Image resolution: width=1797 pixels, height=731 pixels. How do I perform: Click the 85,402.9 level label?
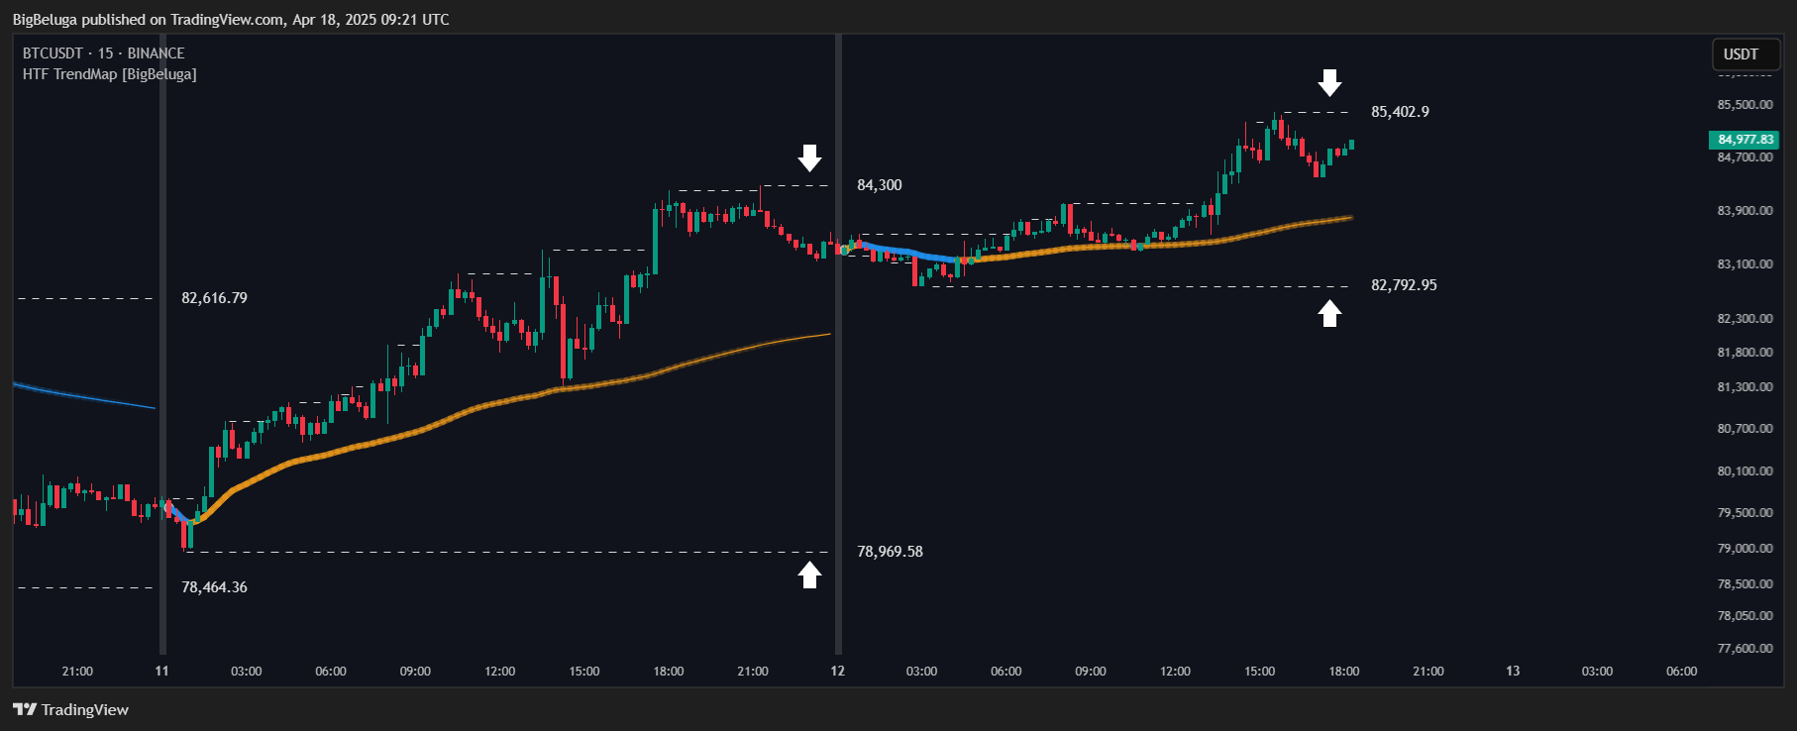click(x=1400, y=112)
